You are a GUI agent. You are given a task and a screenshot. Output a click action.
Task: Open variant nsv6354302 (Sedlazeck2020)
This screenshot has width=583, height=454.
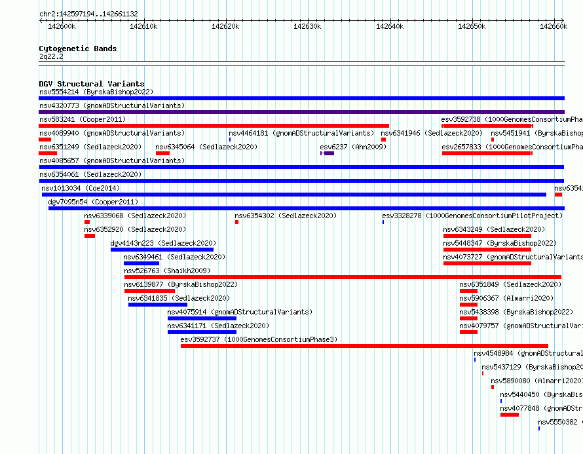[x=286, y=216]
